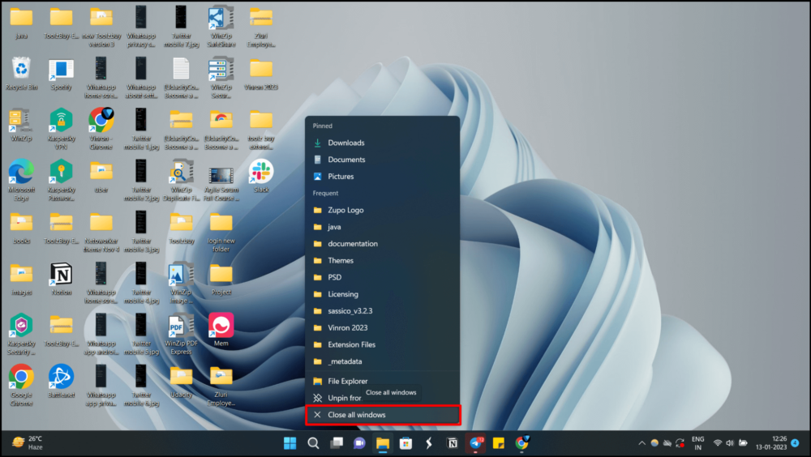Open Task View on taskbar

(337, 443)
